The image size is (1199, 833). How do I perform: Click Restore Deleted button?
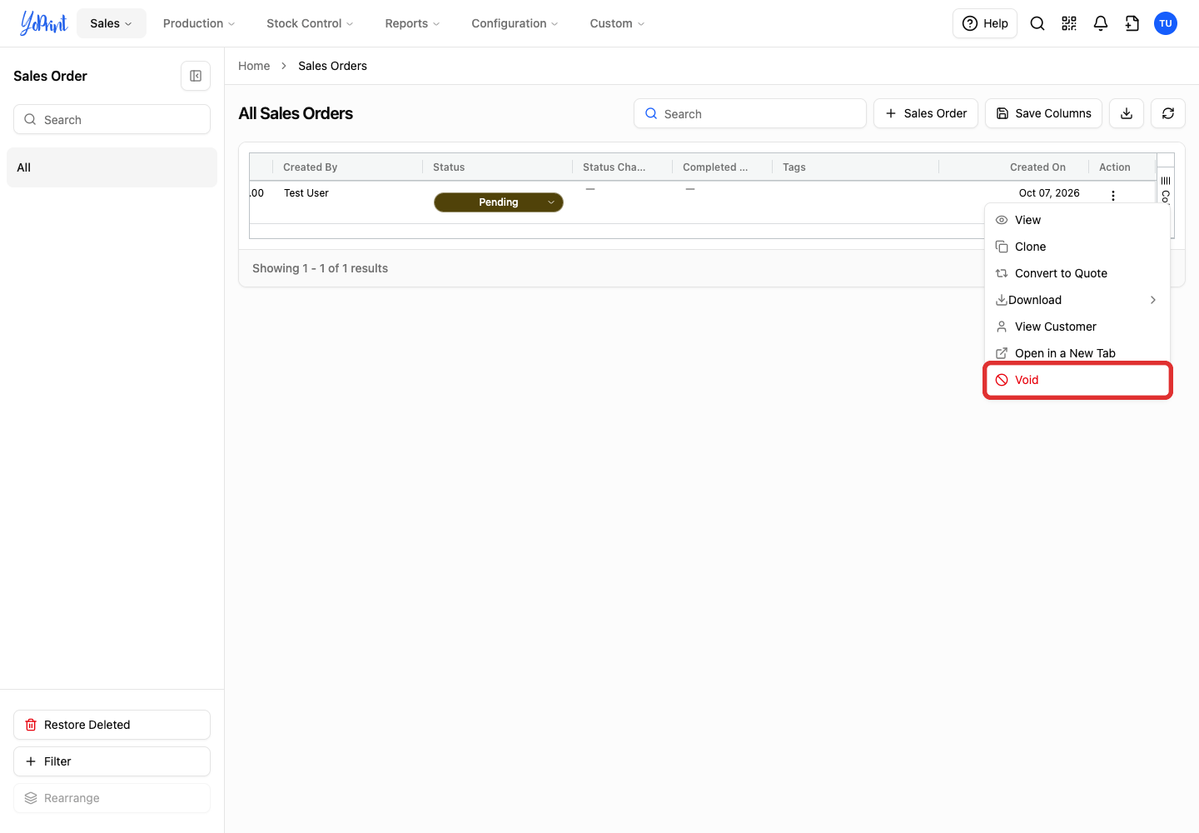tap(112, 725)
